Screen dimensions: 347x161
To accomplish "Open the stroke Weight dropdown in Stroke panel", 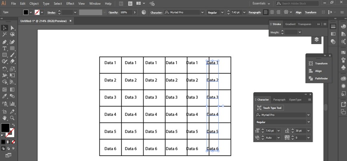I will (x=300, y=32).
